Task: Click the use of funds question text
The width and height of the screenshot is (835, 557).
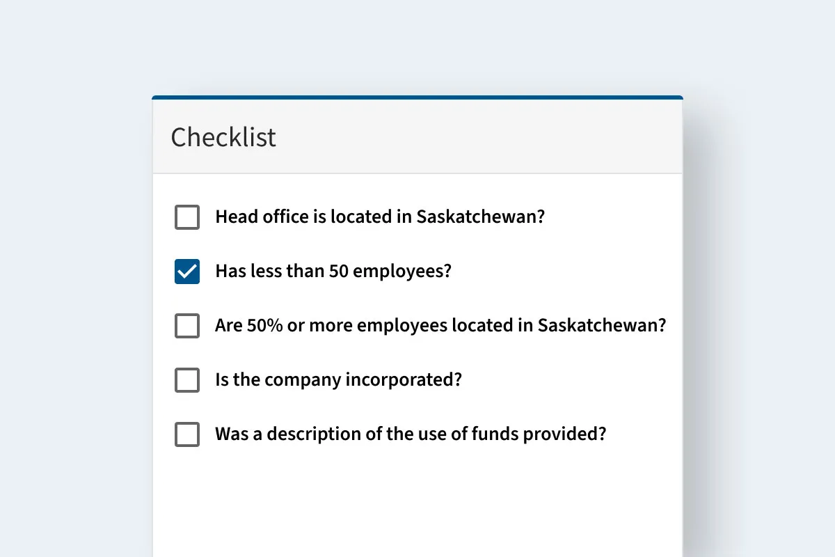Action: pos(411,434)
